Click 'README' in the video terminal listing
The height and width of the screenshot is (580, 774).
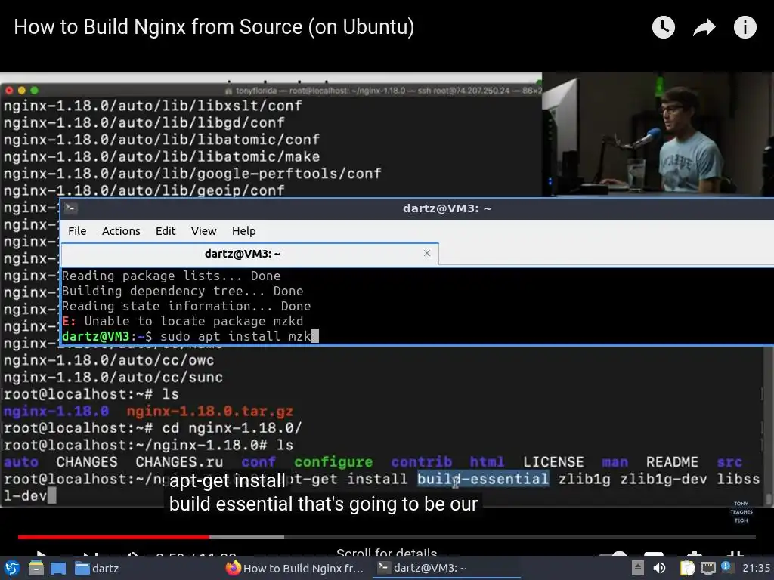pos(672,462)
